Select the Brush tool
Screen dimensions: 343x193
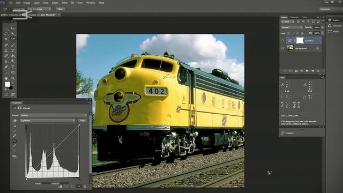[13, 45]
